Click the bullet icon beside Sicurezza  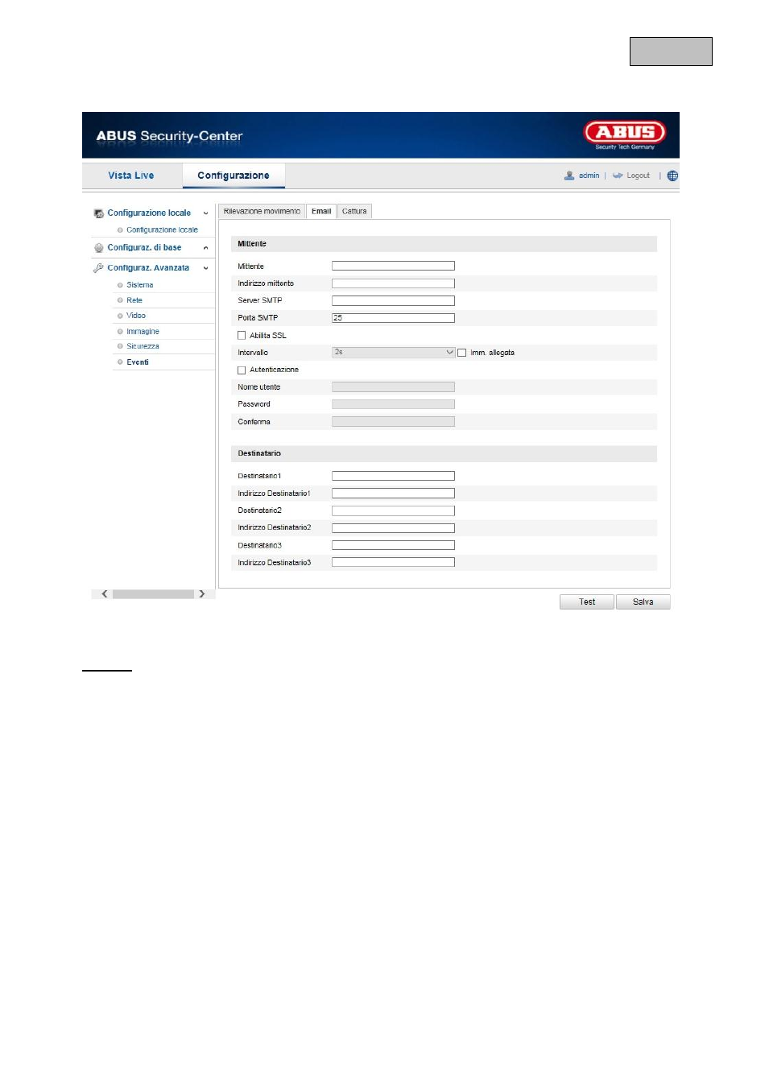tap(120, 346)
